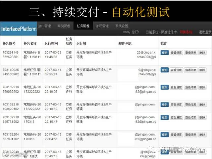Click 查看进度 for the 11:48:53 task
Viewport: 212px width, 159px height.
click(176, 53)
